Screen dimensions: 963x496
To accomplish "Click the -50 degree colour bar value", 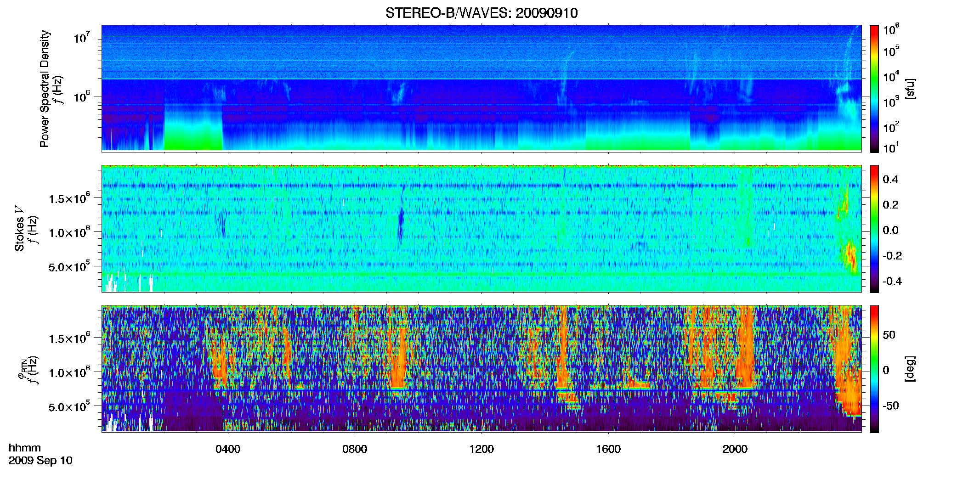I will pyautogui.click(x=891, y=406).
